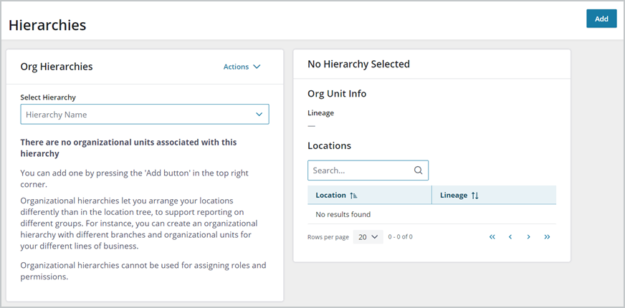Expand the chevron next to Actions
This screenshot has width=625, height=308.
pyautogui.click(x=257, y=67)
